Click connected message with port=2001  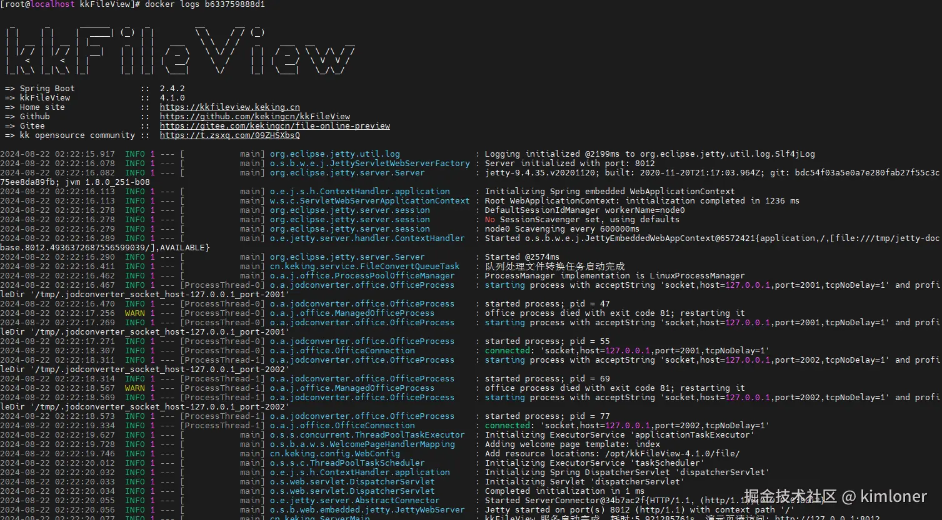[627, 351]
